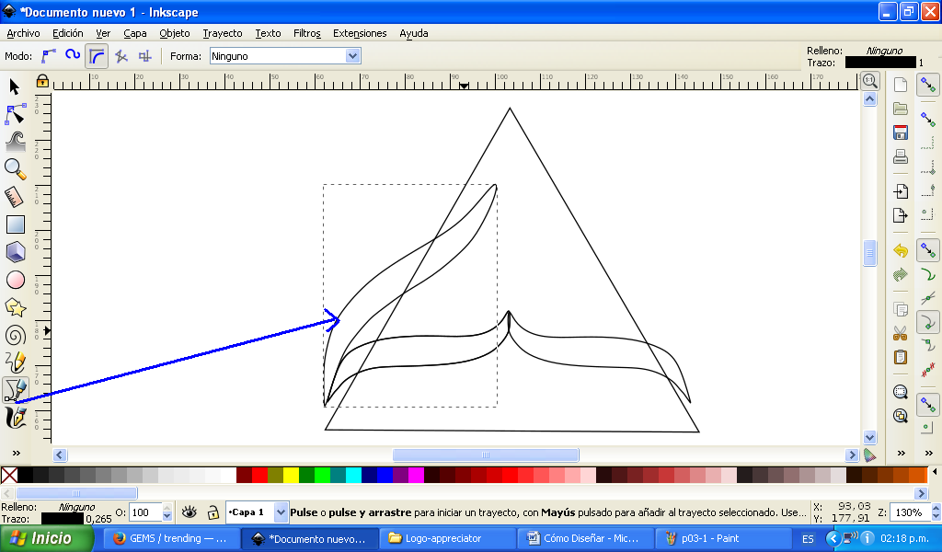
Task: Open the Forma shape dropdown
Action: (352, 56)
